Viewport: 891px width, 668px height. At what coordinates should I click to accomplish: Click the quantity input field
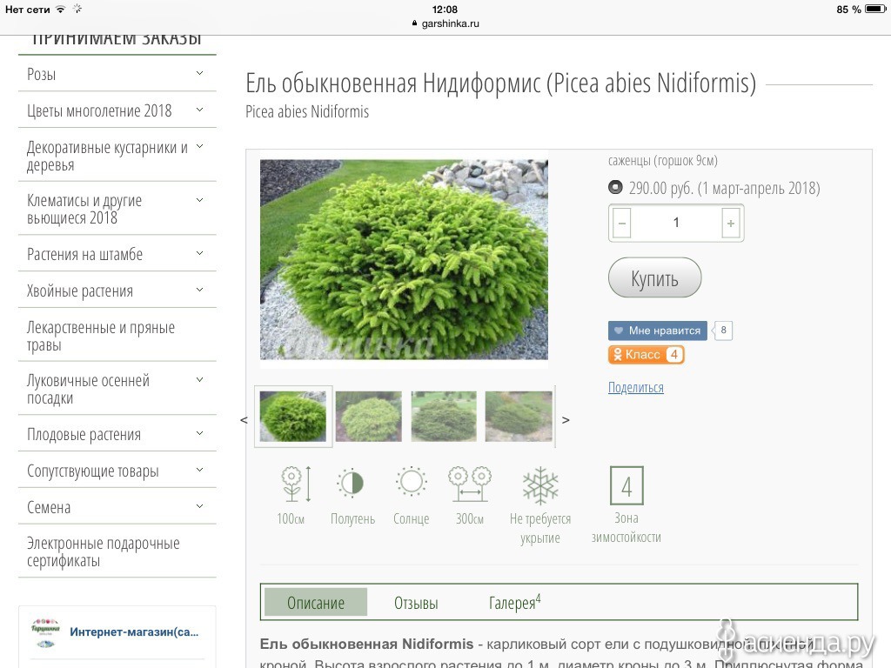pyautogui.click(x=676, y=223)
